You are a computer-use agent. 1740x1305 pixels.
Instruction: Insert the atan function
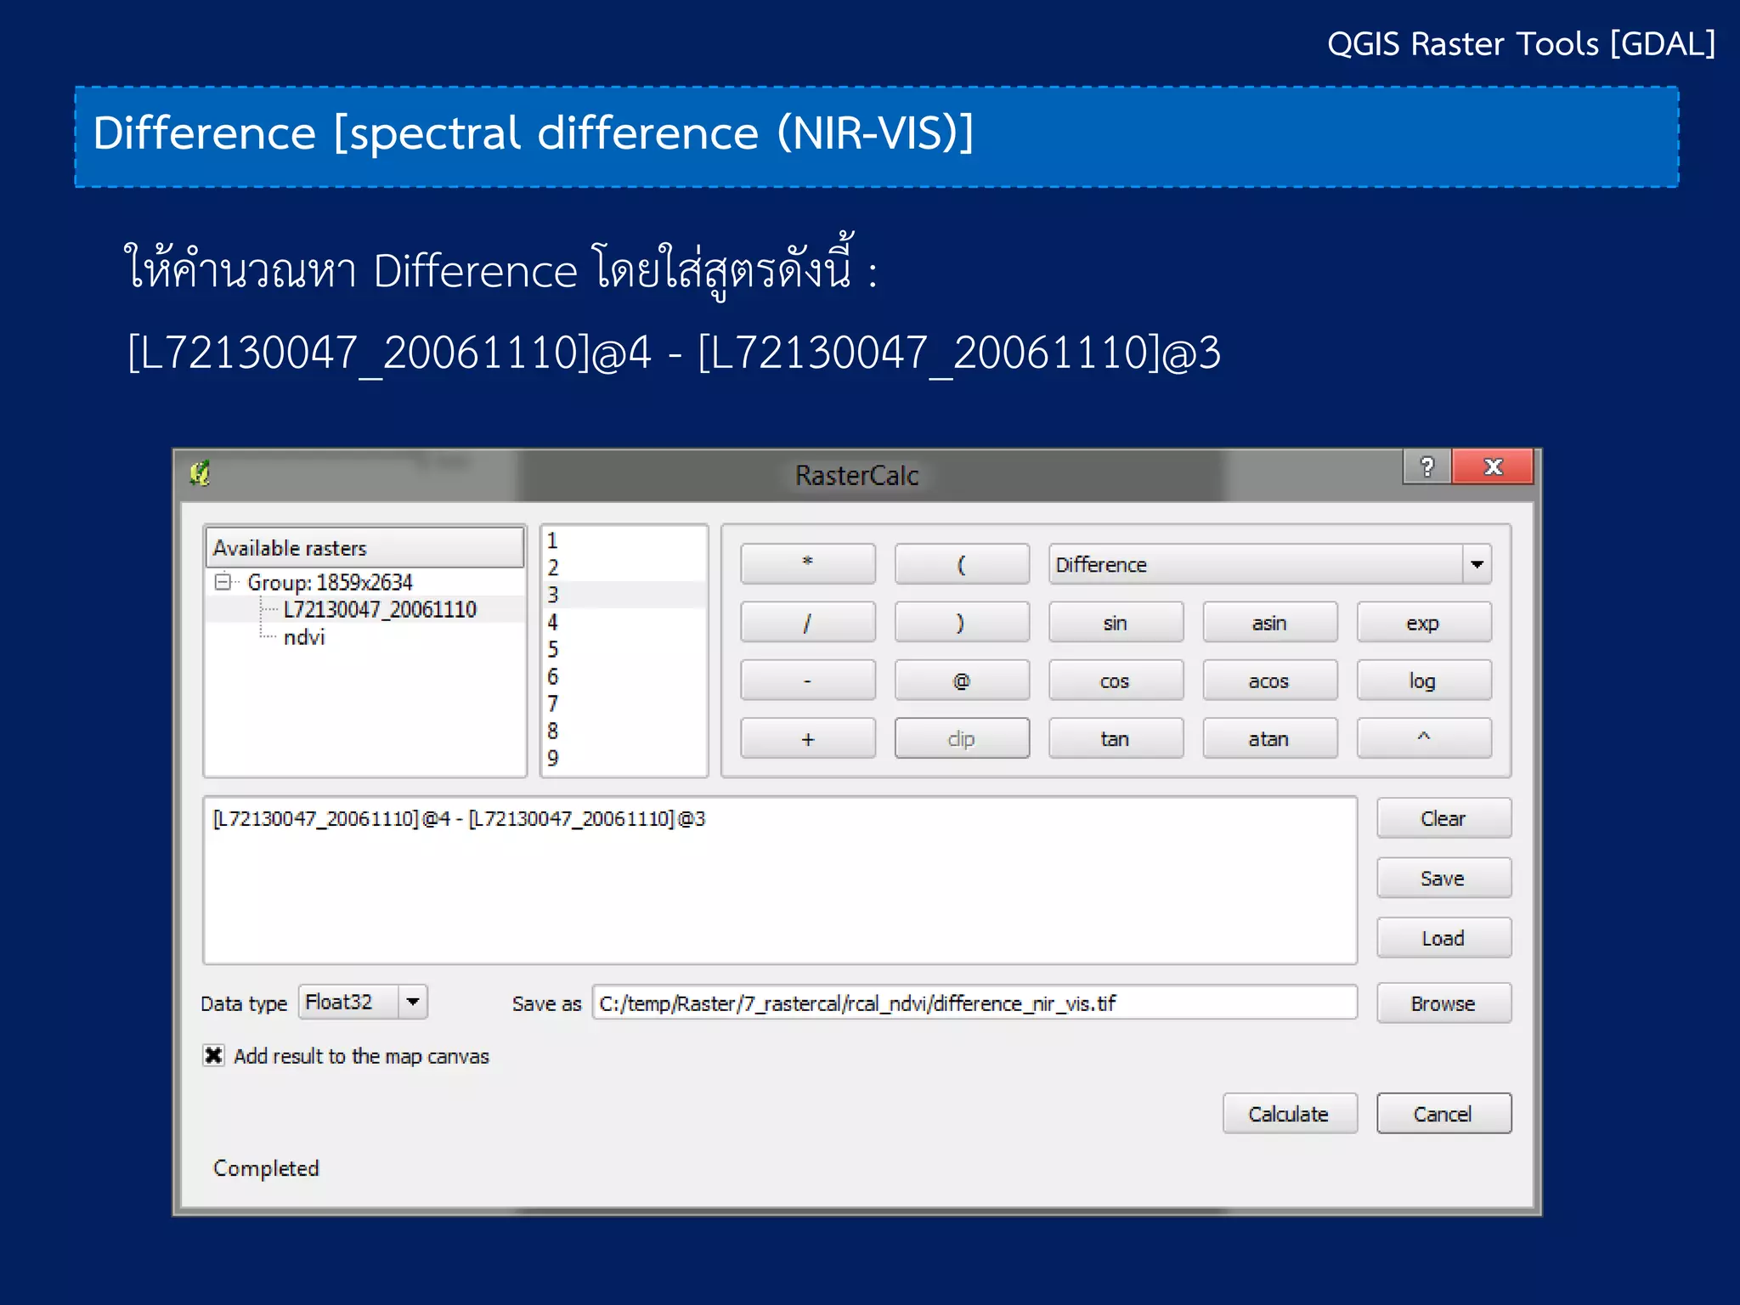pyautogui.click(x=1269, y=737)
